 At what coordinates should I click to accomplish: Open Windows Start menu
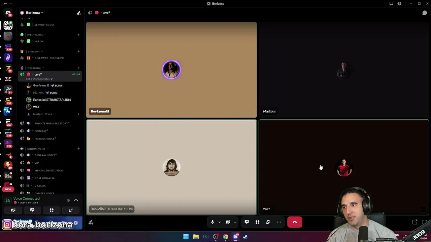[186, 237]
